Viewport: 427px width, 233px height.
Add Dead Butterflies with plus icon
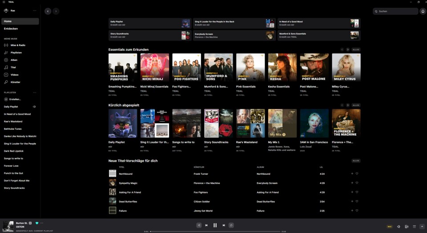coord(352,201)
